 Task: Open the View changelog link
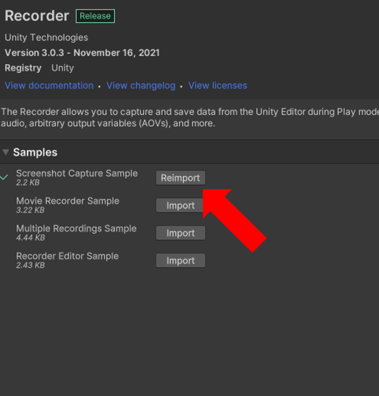click(x=141, y=85)
